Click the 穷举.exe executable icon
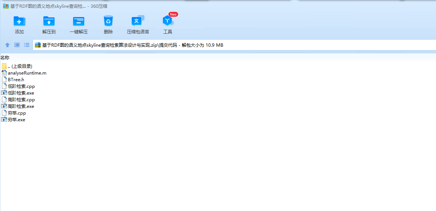Viewport: 436px width, 211px height. click(4, 119)
